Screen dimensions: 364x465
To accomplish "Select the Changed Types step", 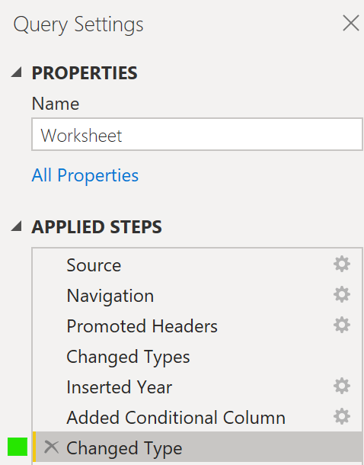I will [197, 357].
